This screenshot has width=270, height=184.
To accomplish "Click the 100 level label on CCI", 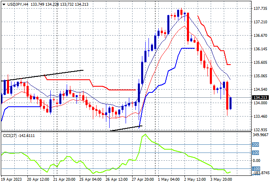I will 255,153.
